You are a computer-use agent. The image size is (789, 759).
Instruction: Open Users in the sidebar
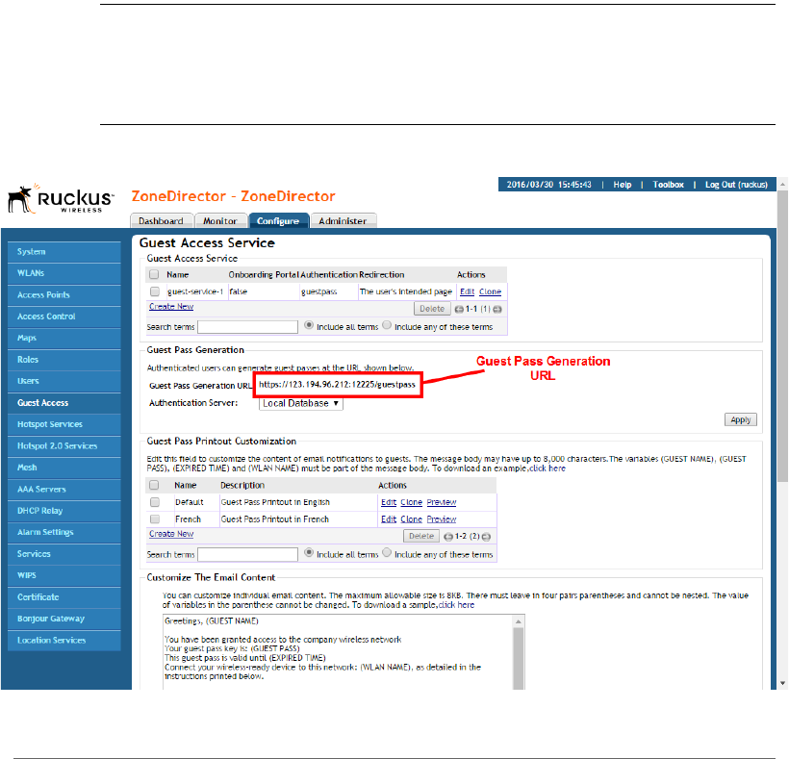click(x=64, y=381)
